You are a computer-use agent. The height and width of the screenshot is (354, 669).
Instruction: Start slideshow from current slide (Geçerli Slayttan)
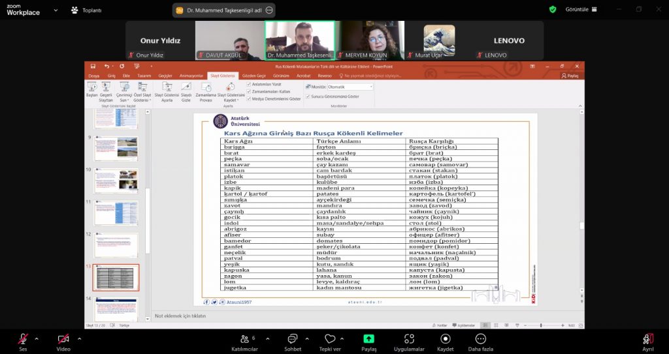(106, 91)
